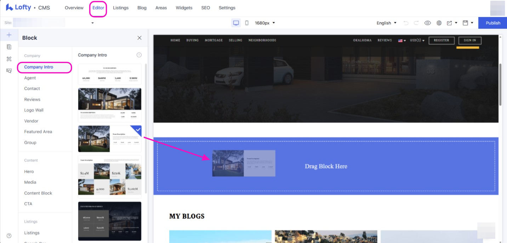Open the design tools icon in sidebar
507x243 pixels.
pos(9,59)
